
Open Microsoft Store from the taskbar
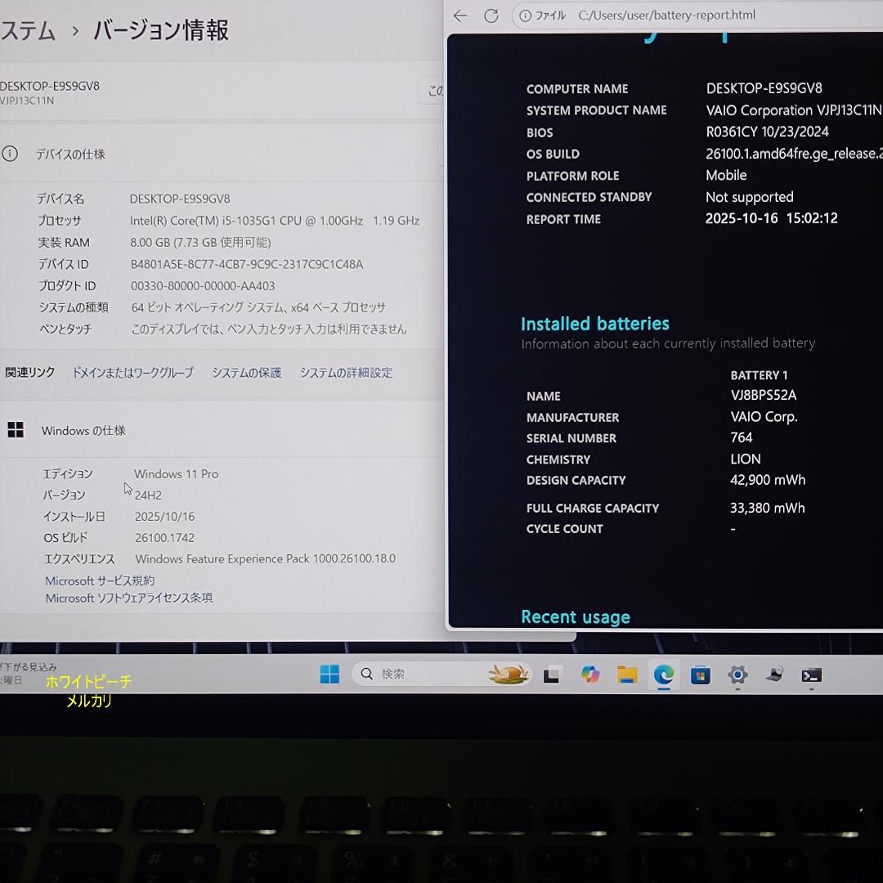[x=700, y=675]
